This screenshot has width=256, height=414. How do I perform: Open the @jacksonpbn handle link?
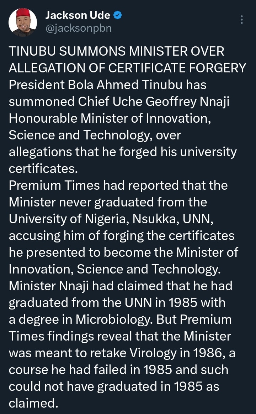79,28
